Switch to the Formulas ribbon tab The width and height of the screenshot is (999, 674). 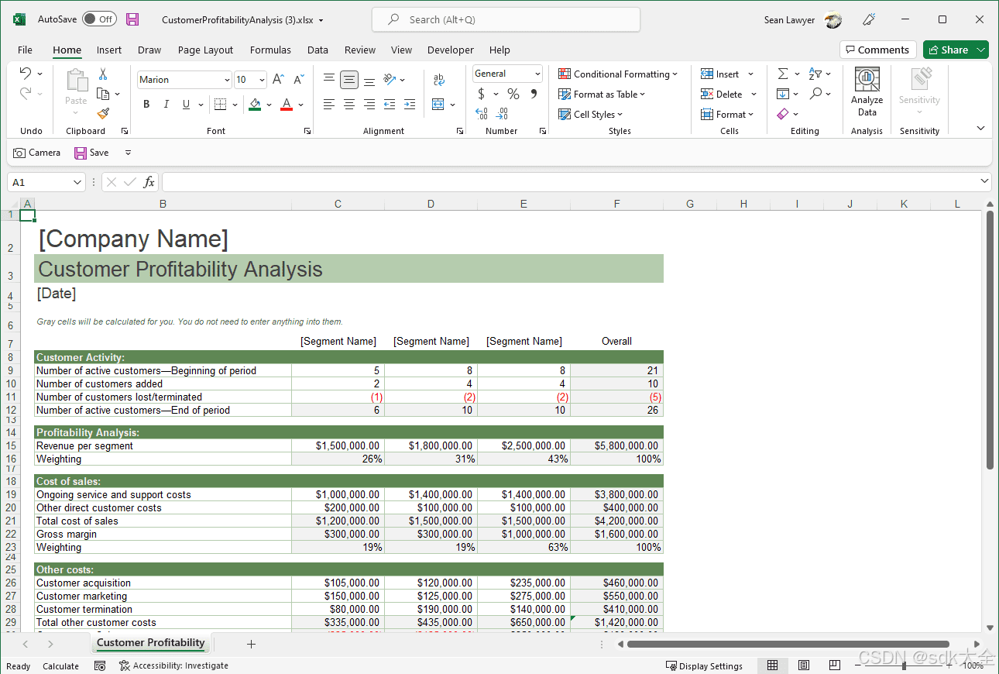(270, 50)
